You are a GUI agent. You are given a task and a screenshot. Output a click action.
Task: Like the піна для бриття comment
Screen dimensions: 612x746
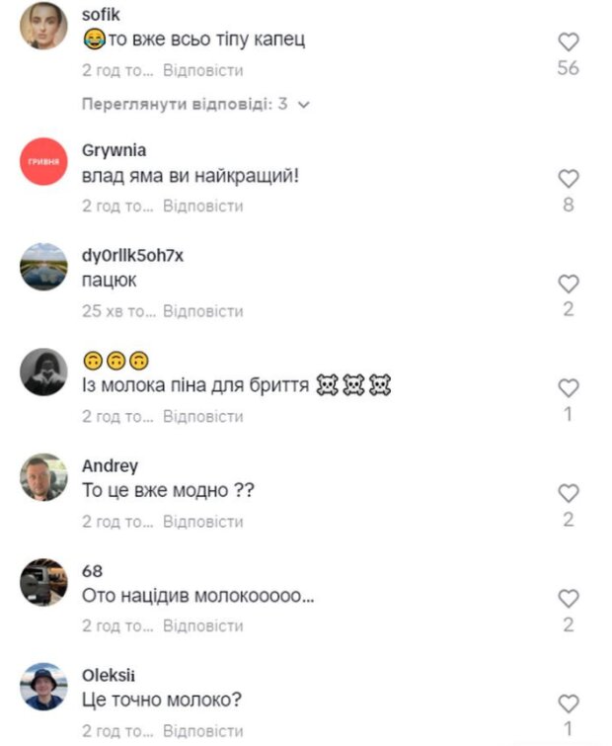[x=569, y=388]
